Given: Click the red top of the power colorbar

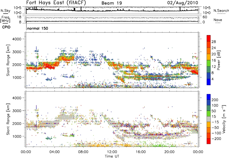Looking at the screenshot, I should click(209, 38).
